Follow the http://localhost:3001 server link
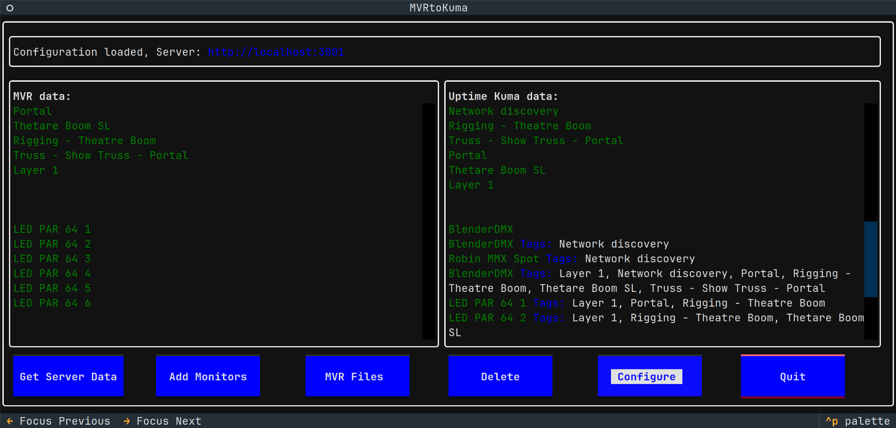Viewport: 896px width, 428px height. 276,52
